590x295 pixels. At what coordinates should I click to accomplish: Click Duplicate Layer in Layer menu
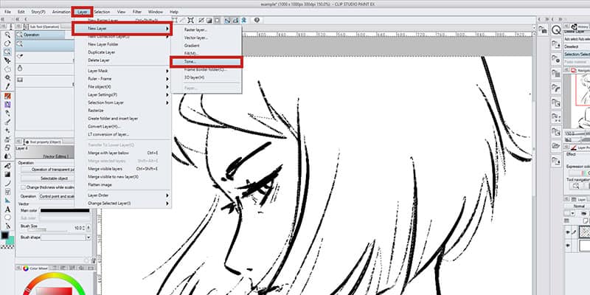(x=102, y=52)
